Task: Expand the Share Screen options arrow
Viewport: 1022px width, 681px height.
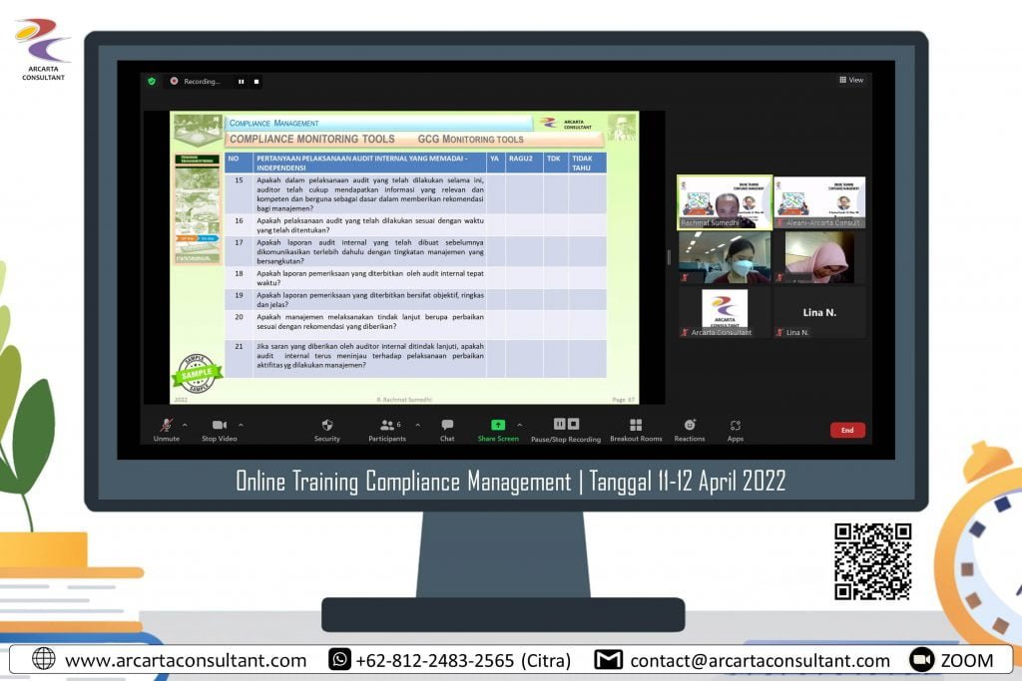Action: coord(519,424)
